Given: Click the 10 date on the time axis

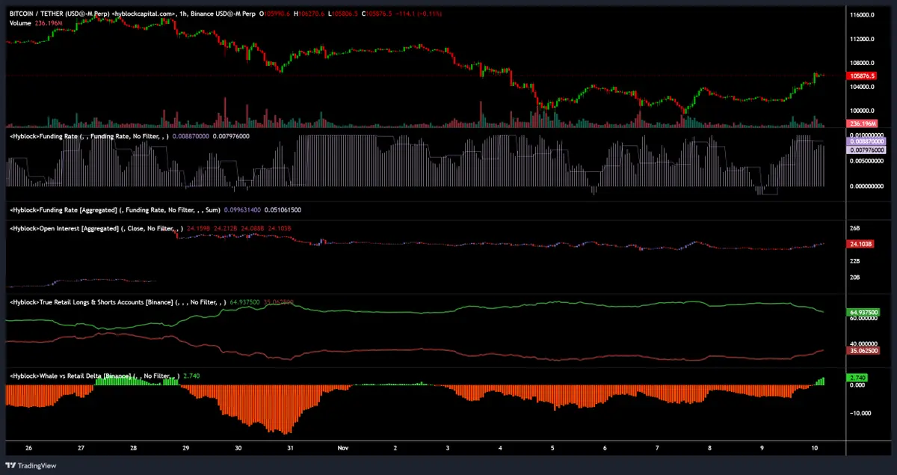Looking at the screenshot, I should point(813,448).
